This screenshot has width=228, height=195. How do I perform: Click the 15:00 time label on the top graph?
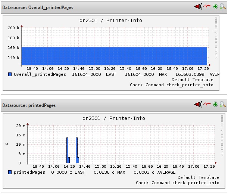[x=94, y=69]
